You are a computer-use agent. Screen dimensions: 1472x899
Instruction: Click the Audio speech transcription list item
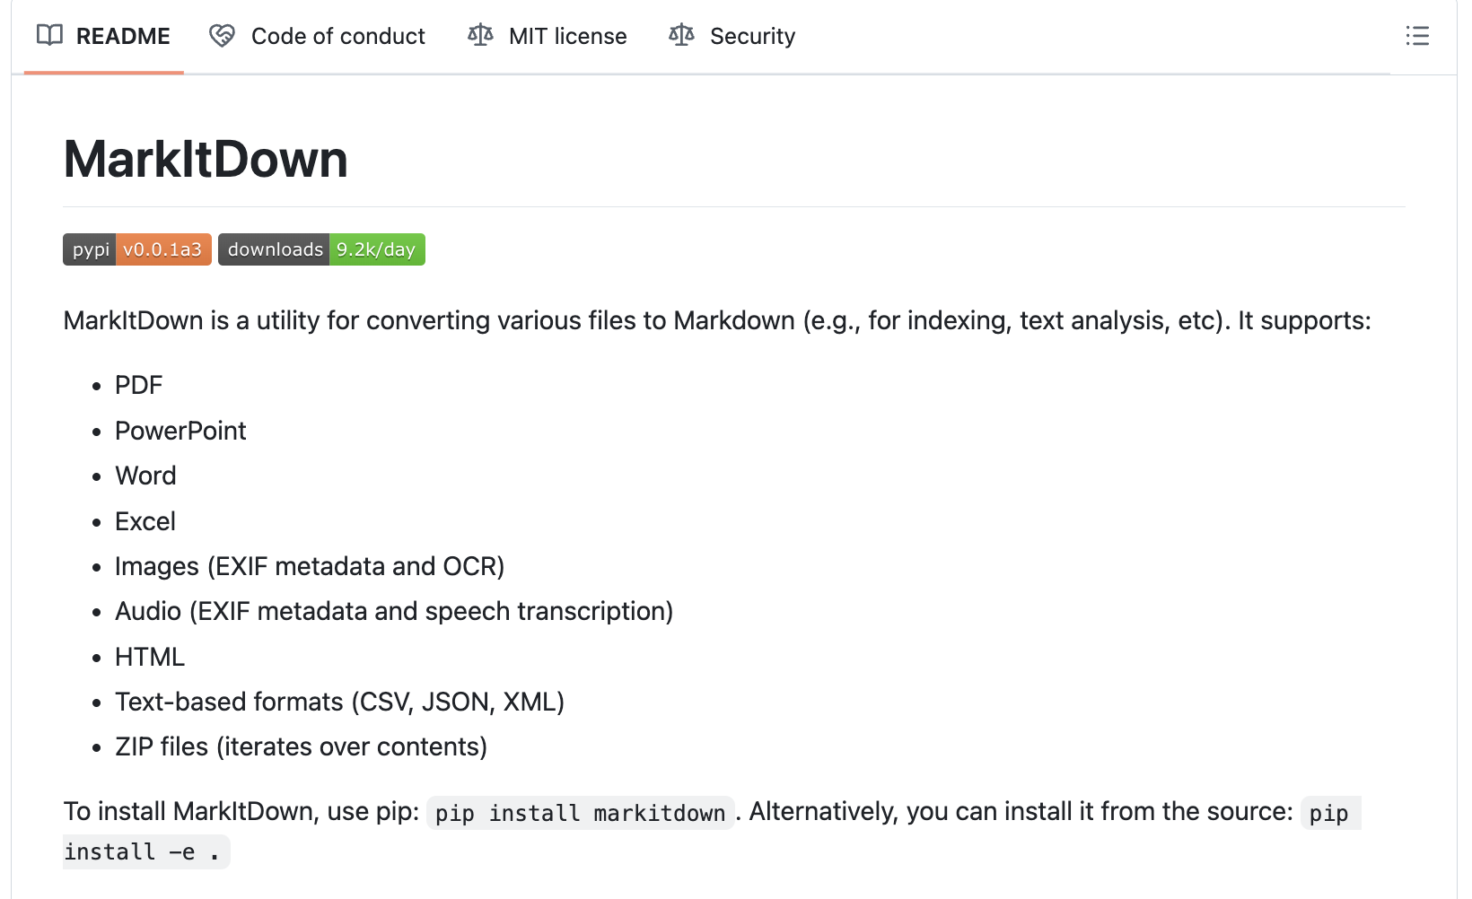click(x=394, y=611)
